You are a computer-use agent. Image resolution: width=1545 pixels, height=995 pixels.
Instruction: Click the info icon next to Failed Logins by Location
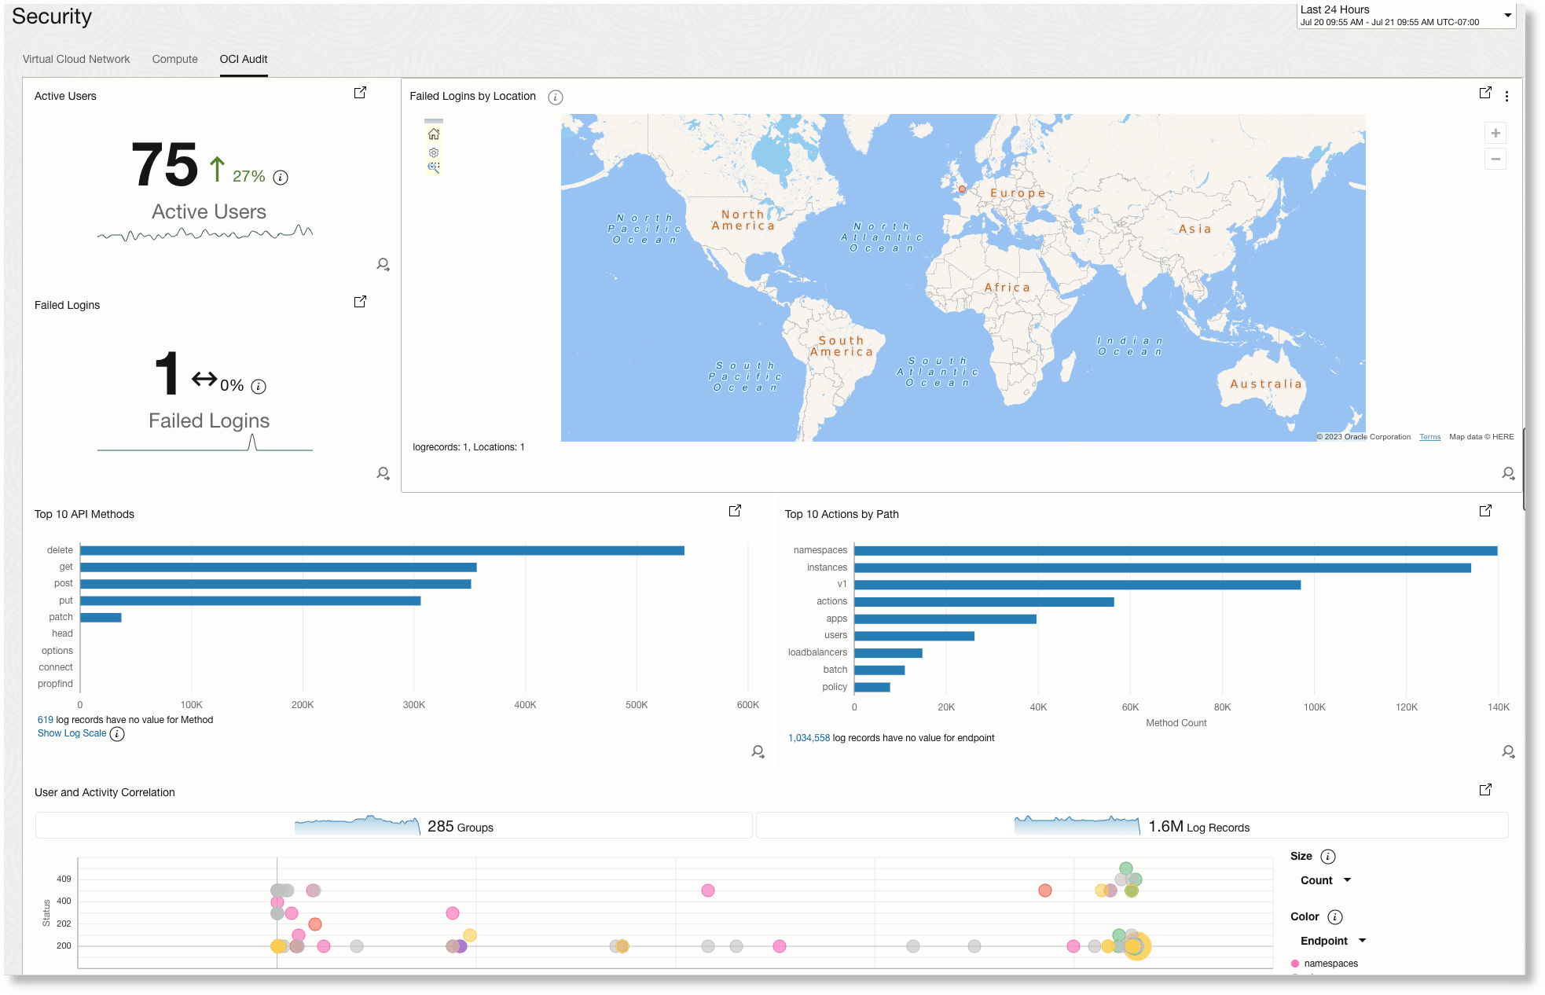556,97
